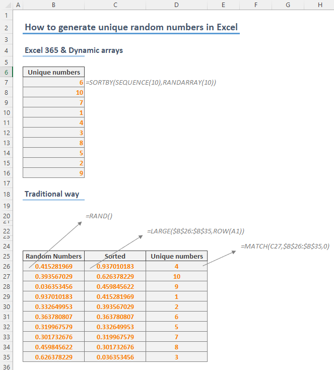The width and height of the screenshot is (334, 370).
Task: Select Unique numbers cell 6 in row 31
Action: pyautogui.click(x=177, y=317)
